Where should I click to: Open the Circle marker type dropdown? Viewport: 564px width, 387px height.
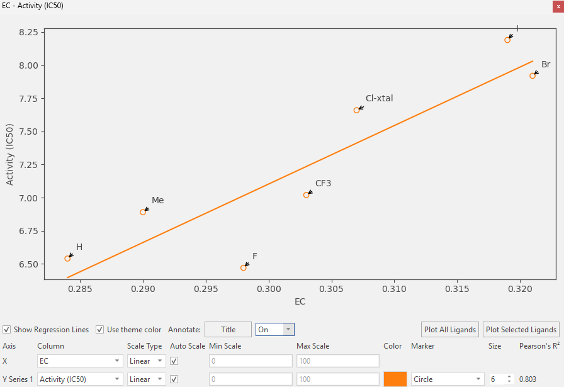pos(447,379)
